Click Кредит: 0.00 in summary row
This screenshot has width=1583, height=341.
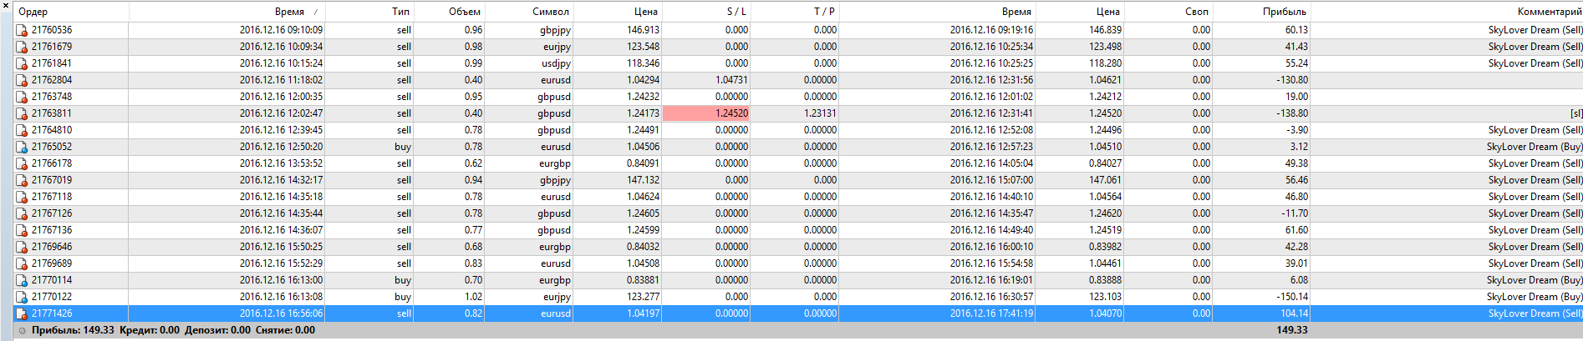(x=150, y=330)
